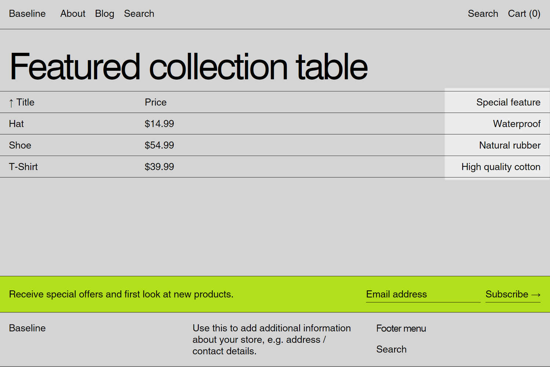Open the Blog page from the navigation

104,14
